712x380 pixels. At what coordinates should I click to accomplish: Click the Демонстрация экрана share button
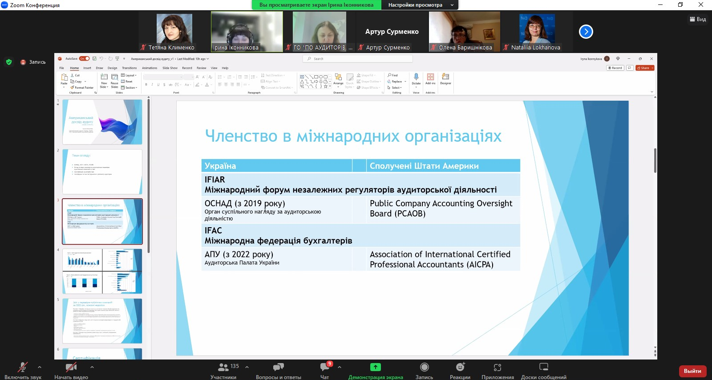pos(376,370)
